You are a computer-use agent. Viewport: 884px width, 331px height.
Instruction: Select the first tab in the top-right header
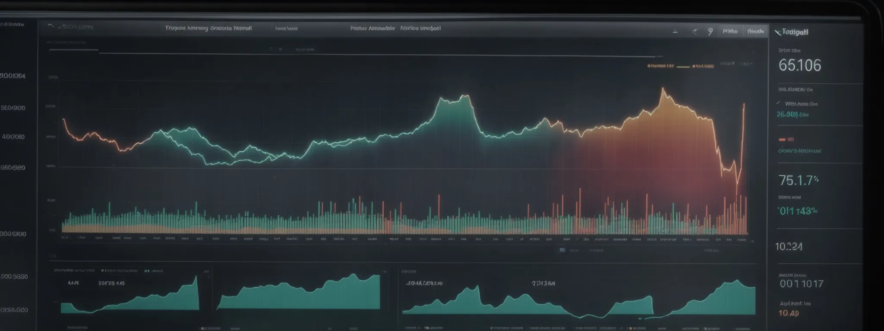(x=730, y=31)
